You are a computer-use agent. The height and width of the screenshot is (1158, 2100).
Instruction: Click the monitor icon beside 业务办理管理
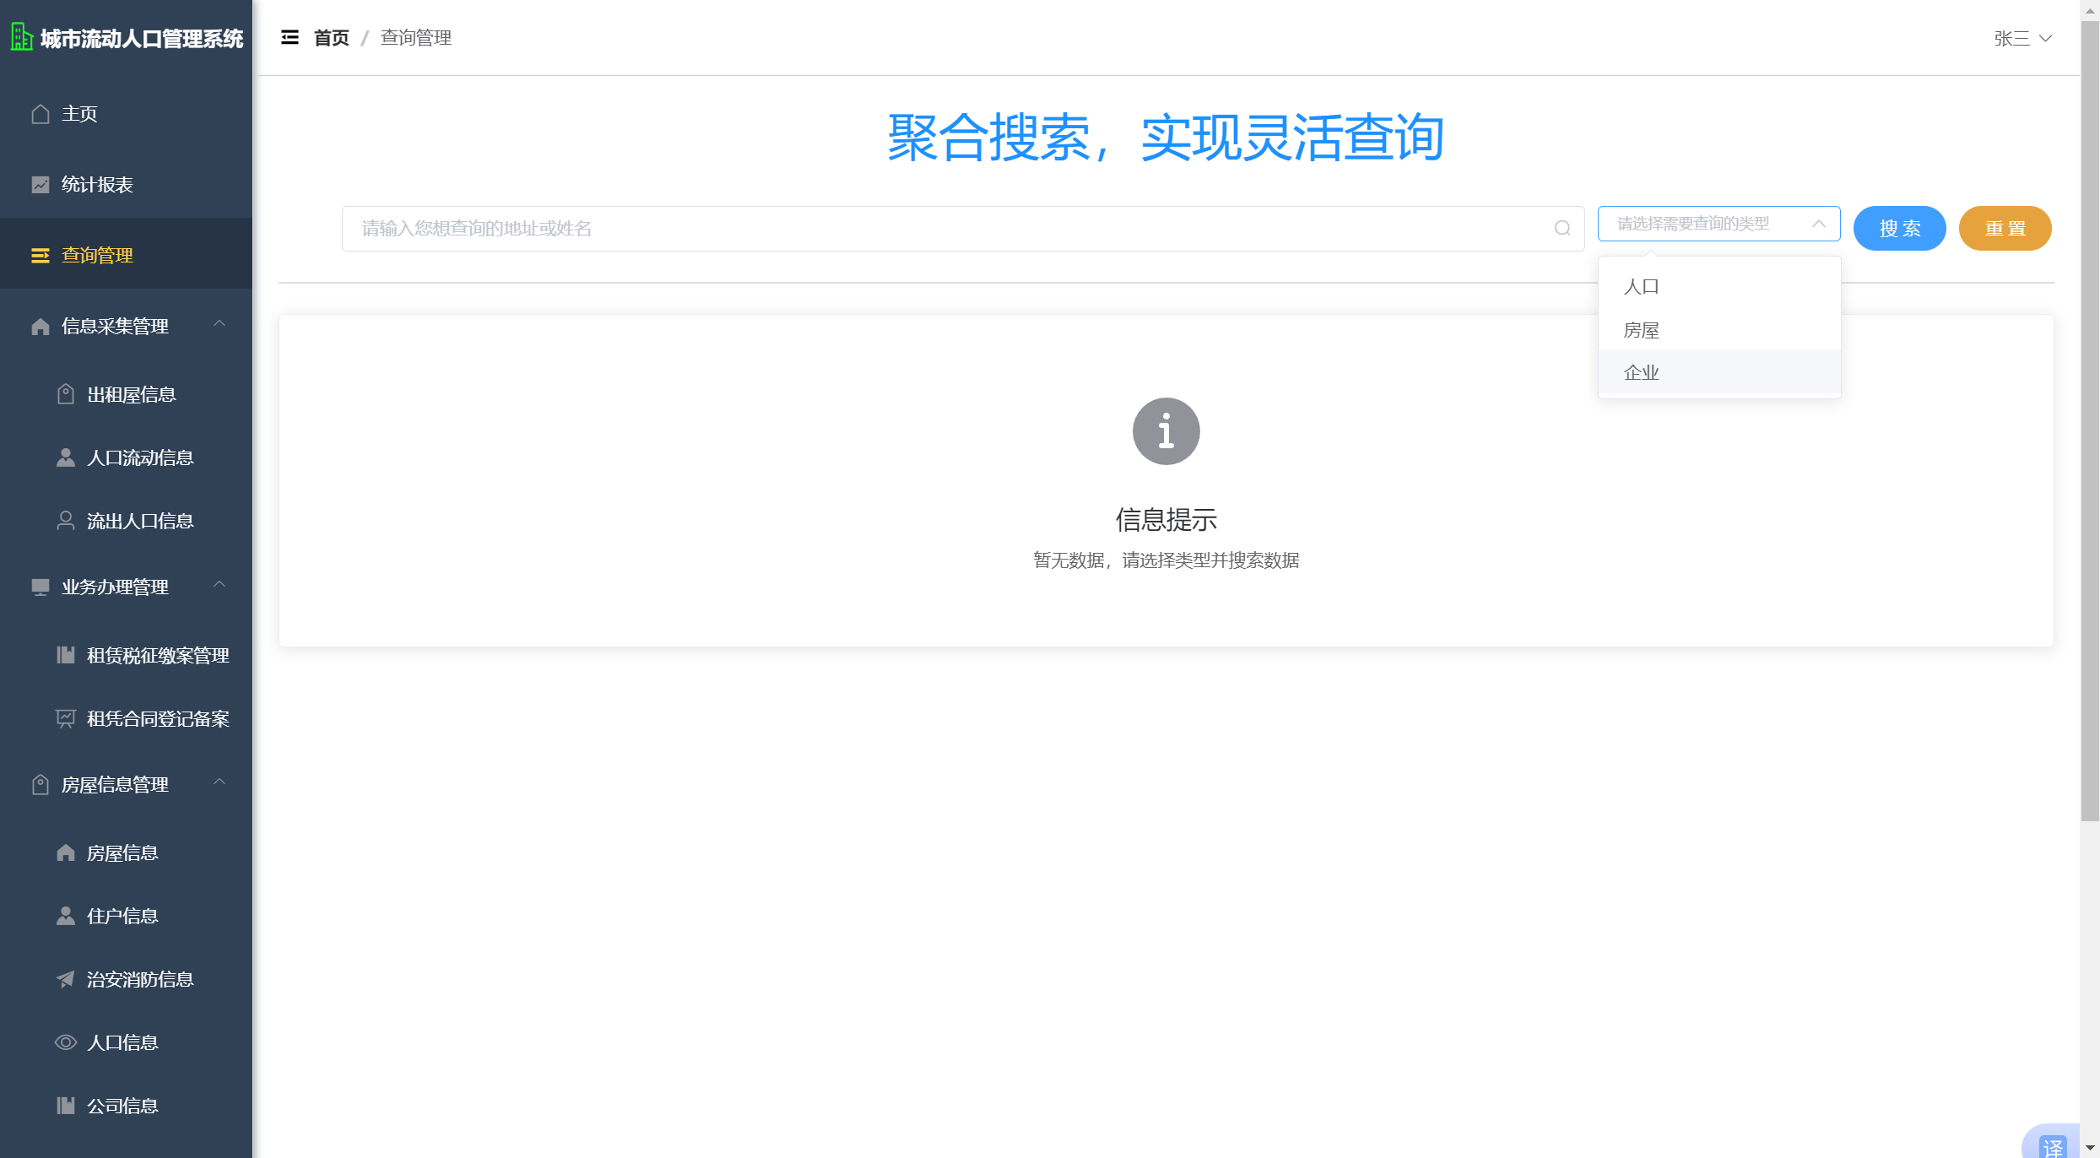click(x=41, y=587)
